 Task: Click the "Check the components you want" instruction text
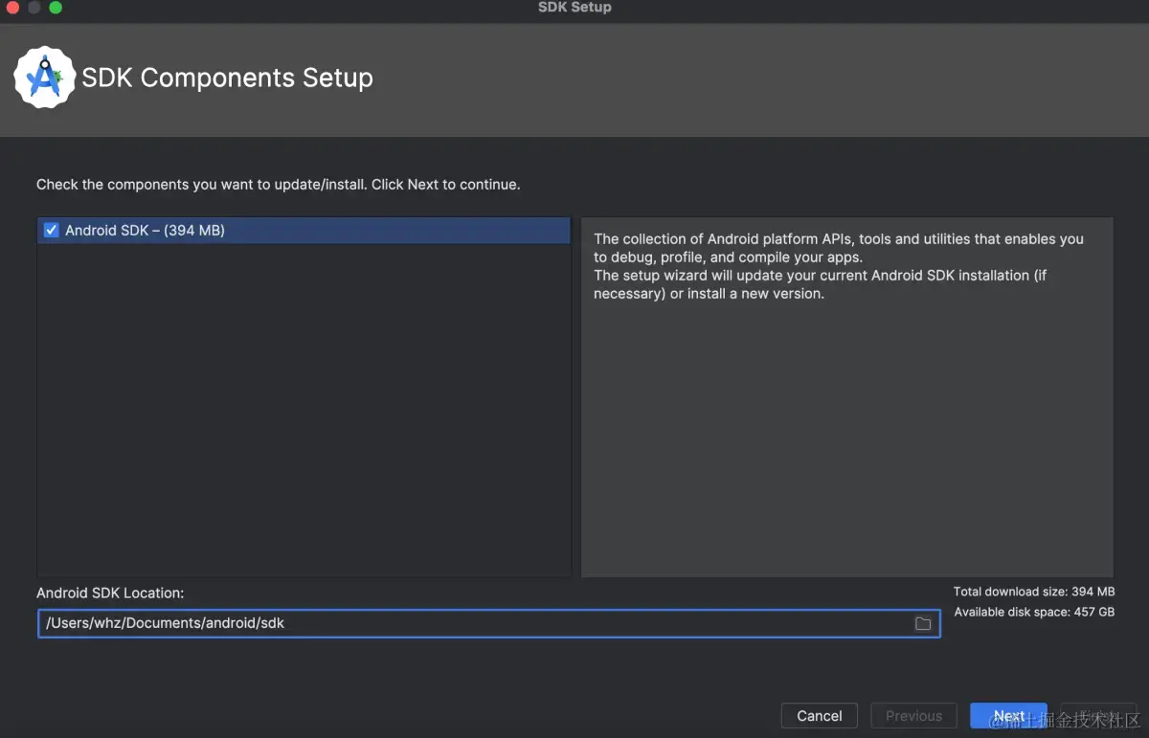tap(278, 184)
